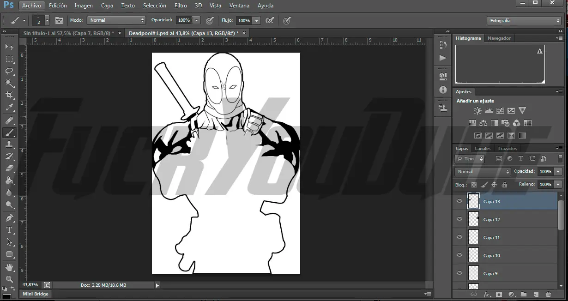Open the layer blend mode Normal dropdown
The width and height of the screenshot is (568, 301).
[482, 172]
